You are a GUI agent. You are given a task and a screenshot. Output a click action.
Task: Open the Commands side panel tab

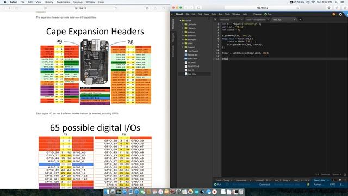coord(173,51)
